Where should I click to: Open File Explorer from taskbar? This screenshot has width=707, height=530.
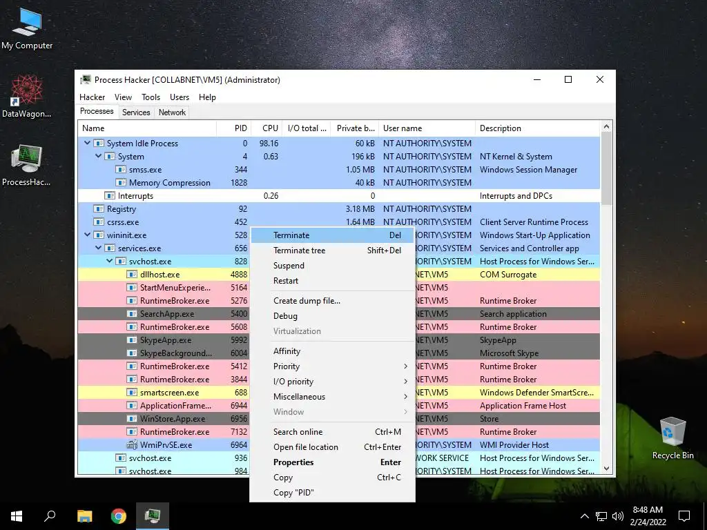[84, 516]
